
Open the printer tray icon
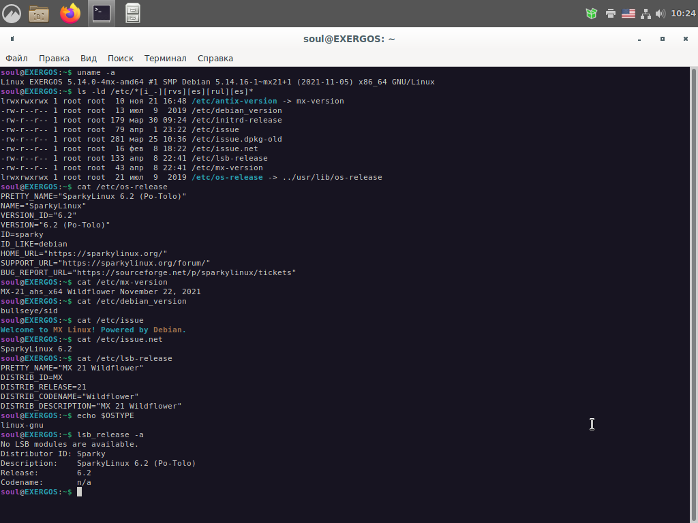click(x=610, y=14)
